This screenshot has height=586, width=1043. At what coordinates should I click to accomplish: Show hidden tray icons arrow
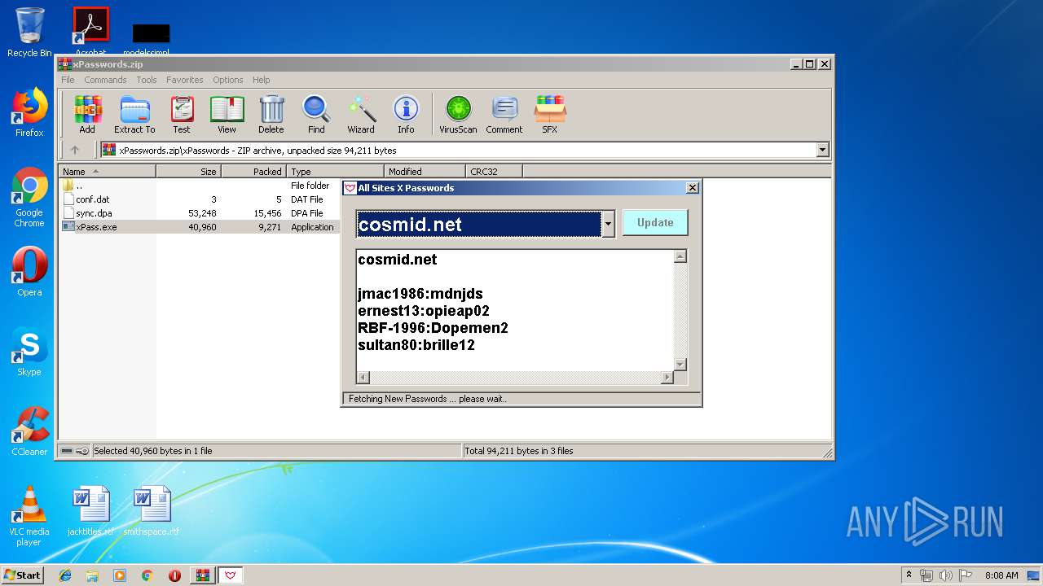pyautogui.click(x=909, y=575)
